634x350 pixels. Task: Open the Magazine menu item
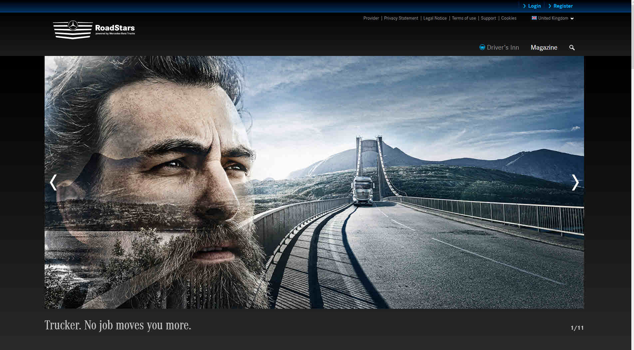(x=544, y=48)
